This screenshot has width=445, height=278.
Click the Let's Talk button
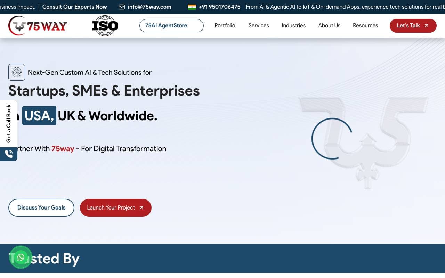[x=413, y=26]
